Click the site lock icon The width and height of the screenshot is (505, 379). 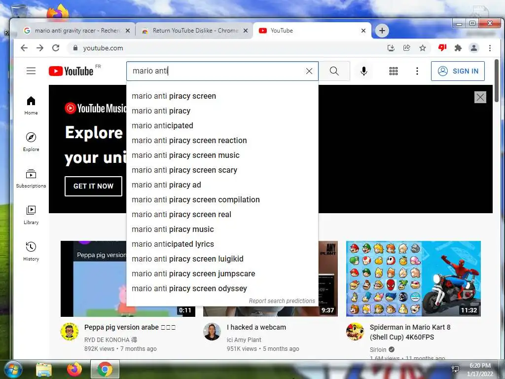(x=75, y=48)
